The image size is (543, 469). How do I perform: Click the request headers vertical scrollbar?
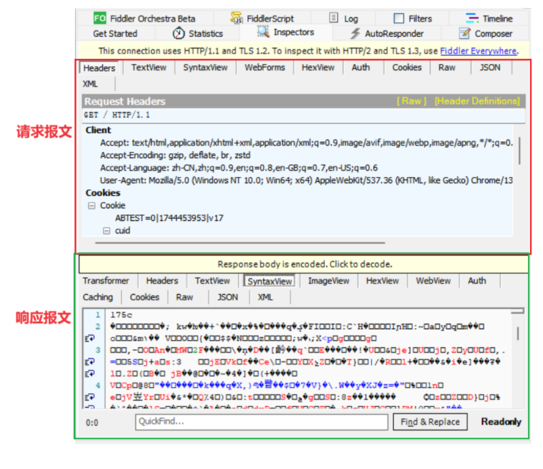pos(519,151)
